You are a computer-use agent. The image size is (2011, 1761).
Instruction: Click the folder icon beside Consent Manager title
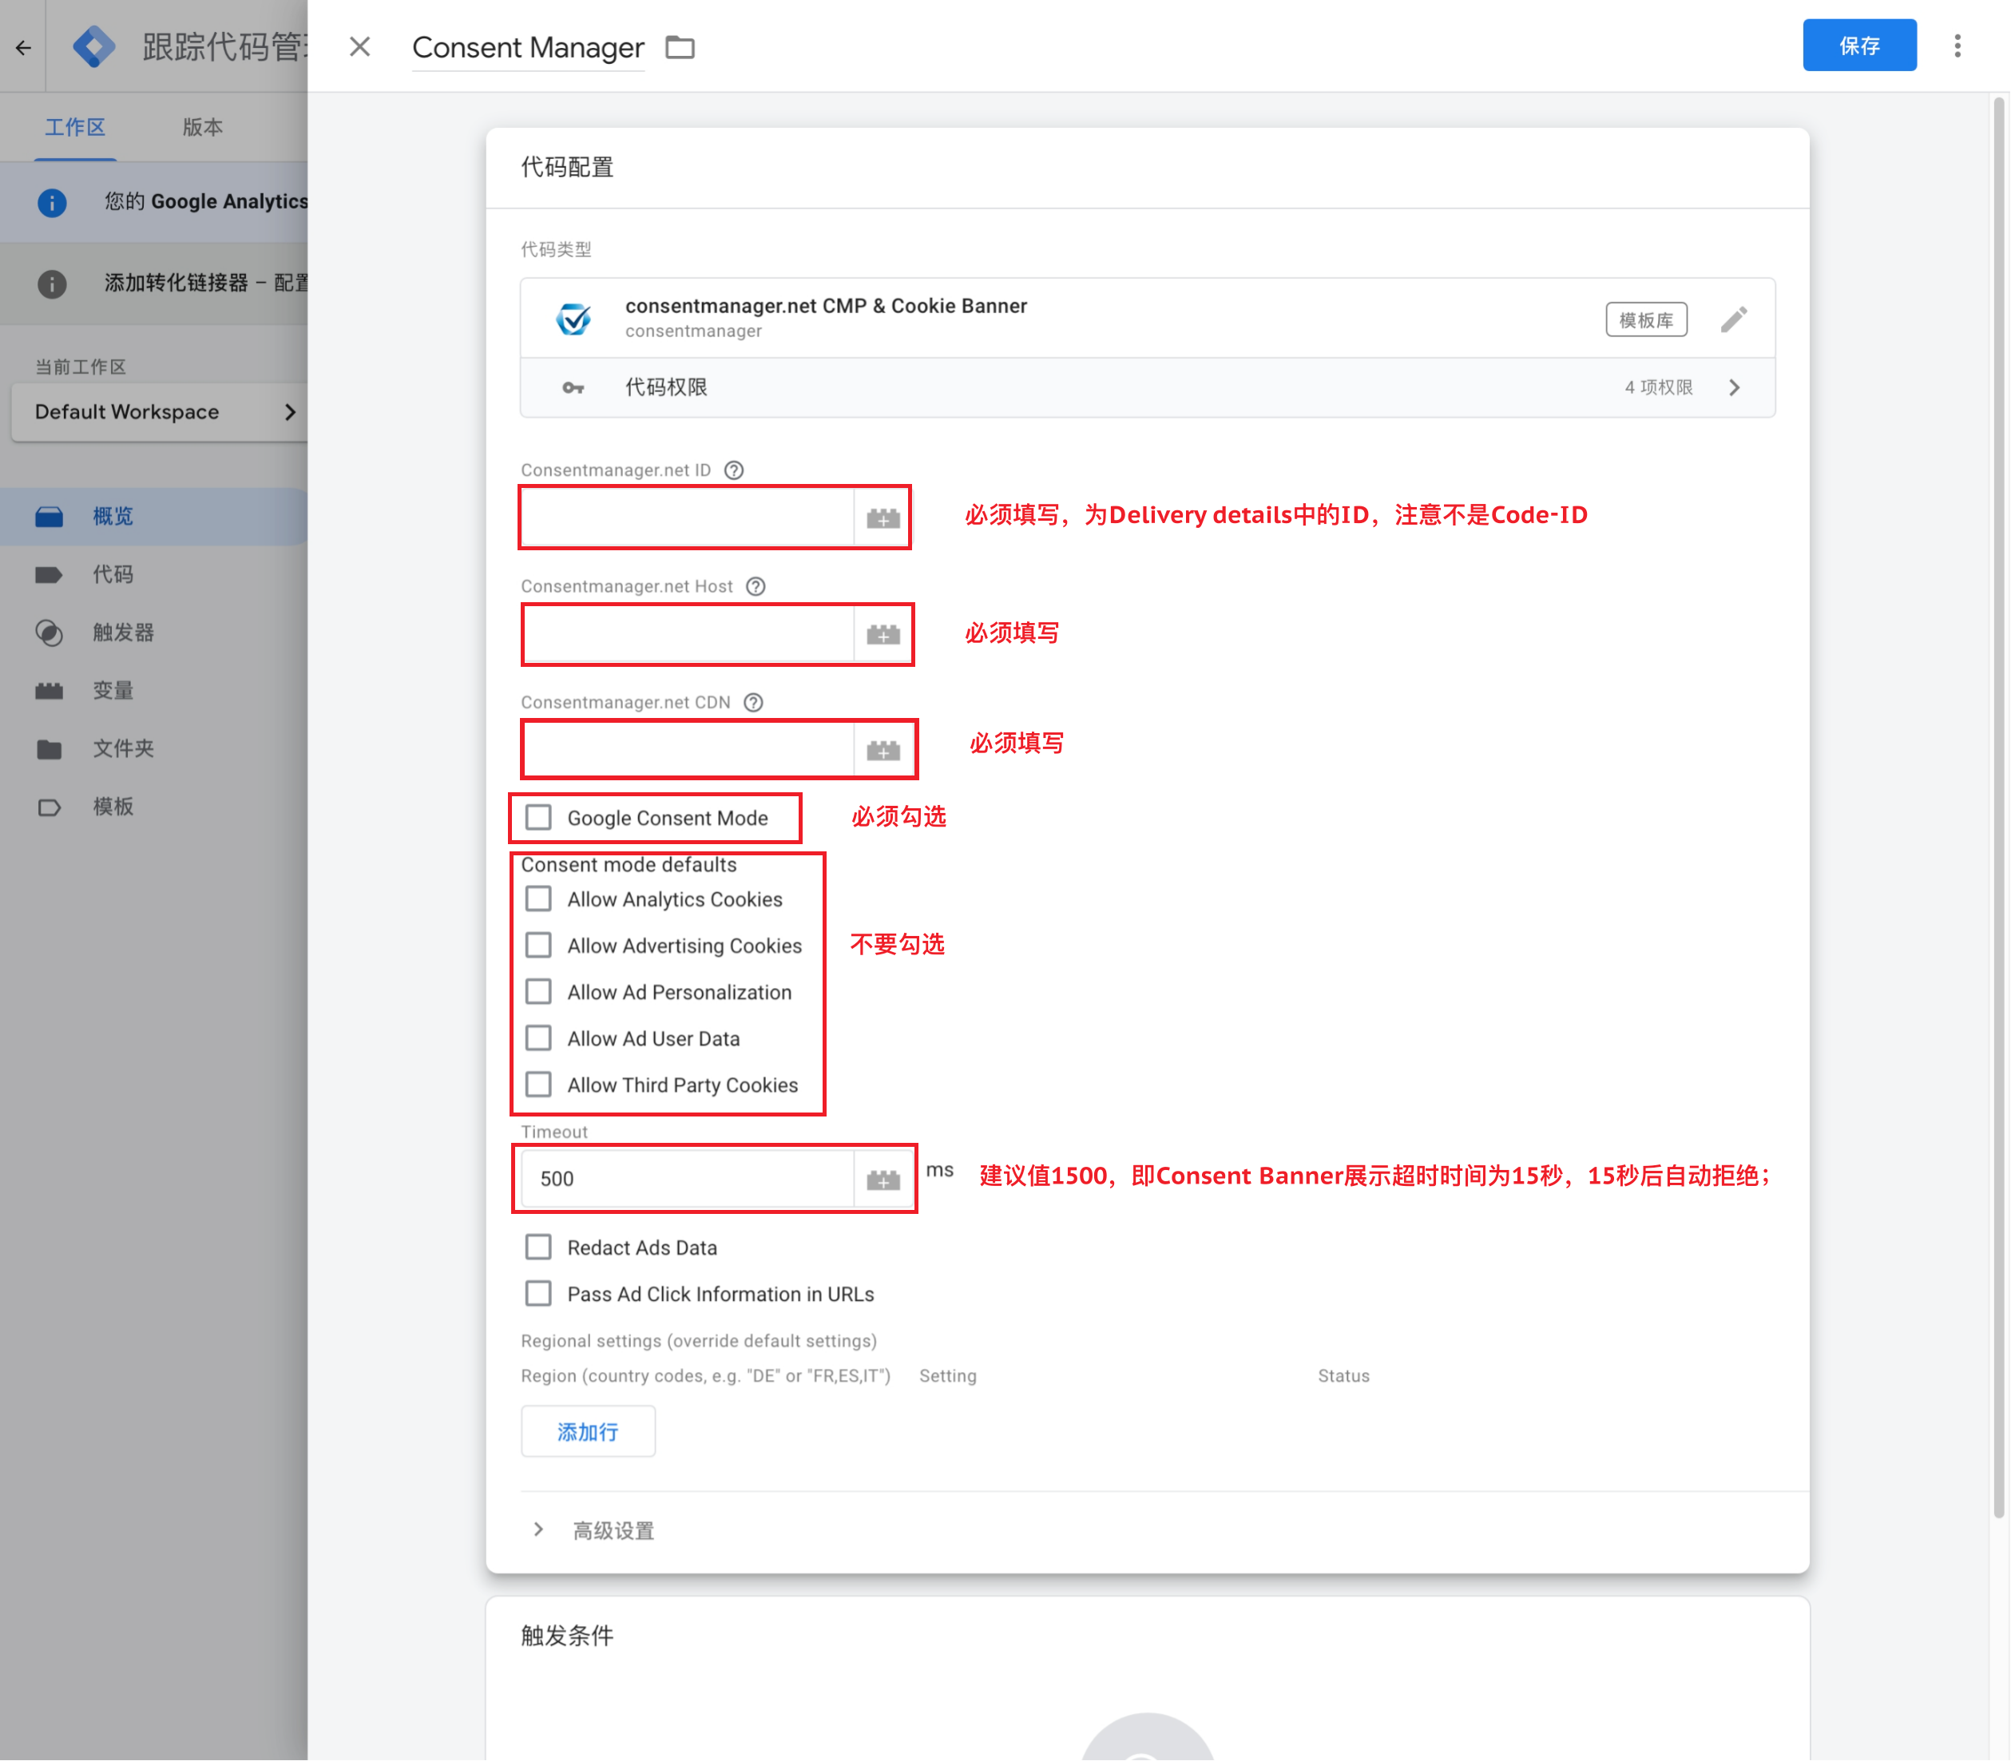coord(679,46)
